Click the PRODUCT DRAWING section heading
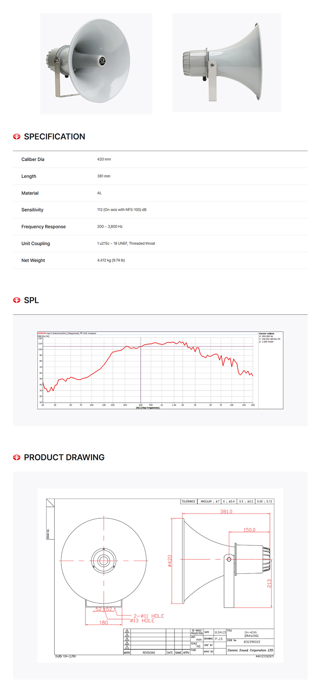Viewport: 318px width, 688px height. (64, 458)
